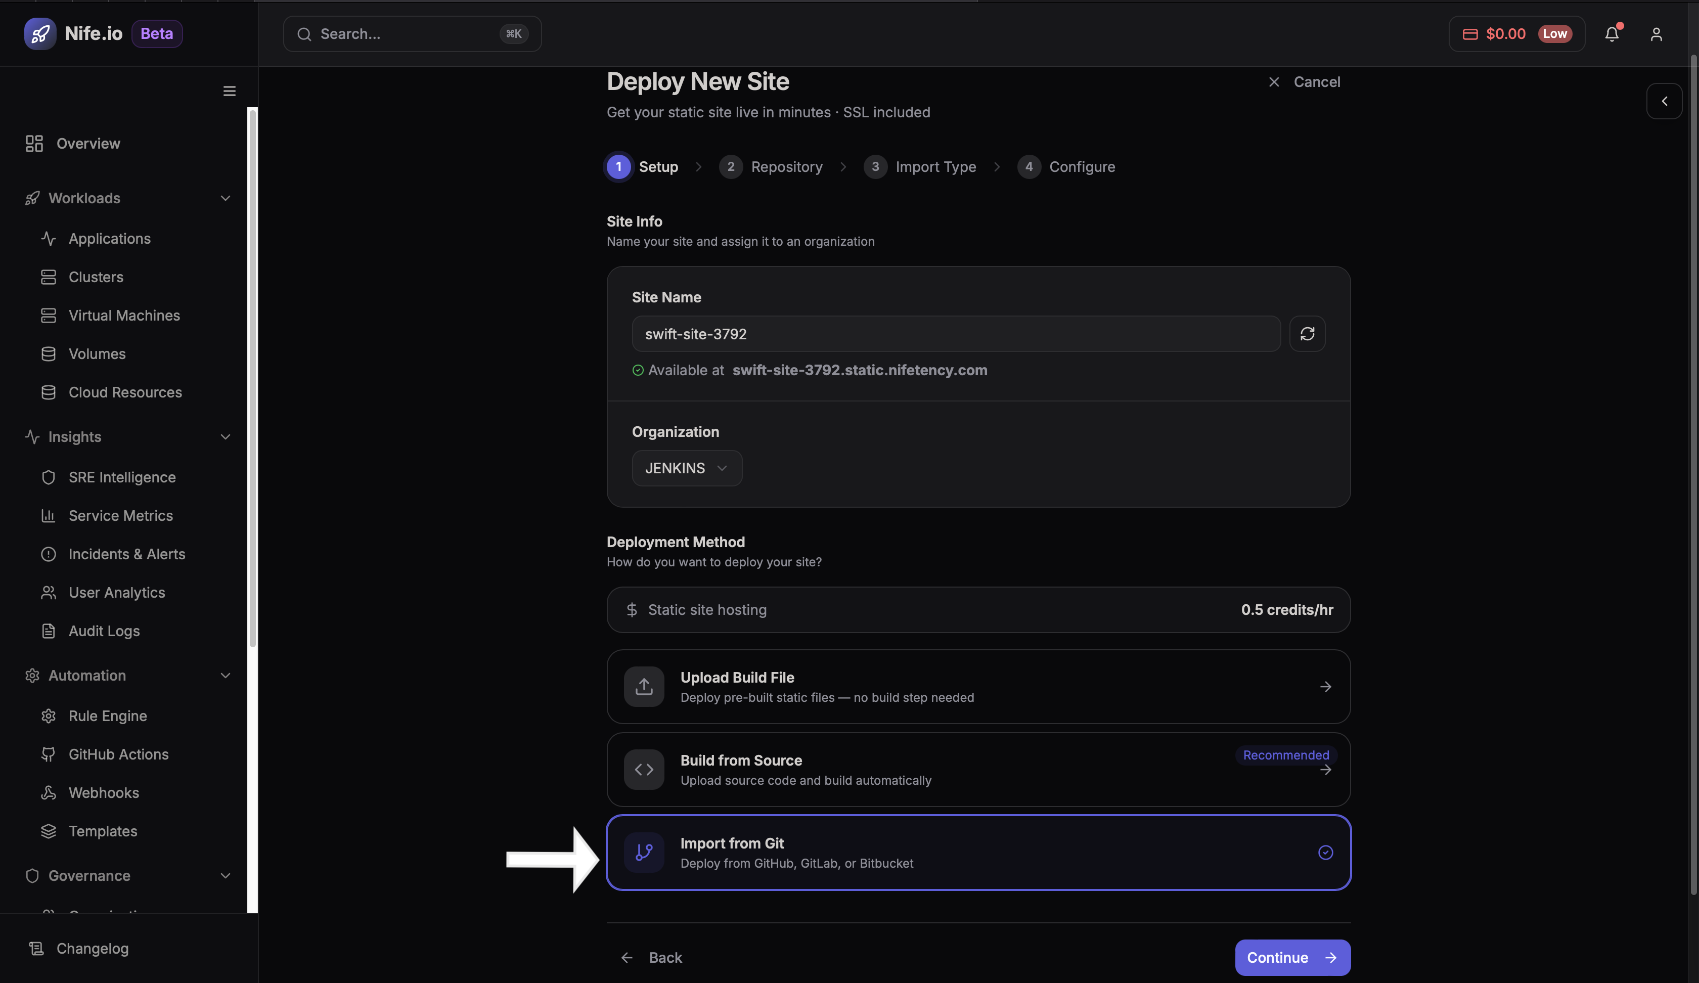Click the Virtual Machines icon
Viewport: 1699px width, 983px height.
click(x=48, y=315)
